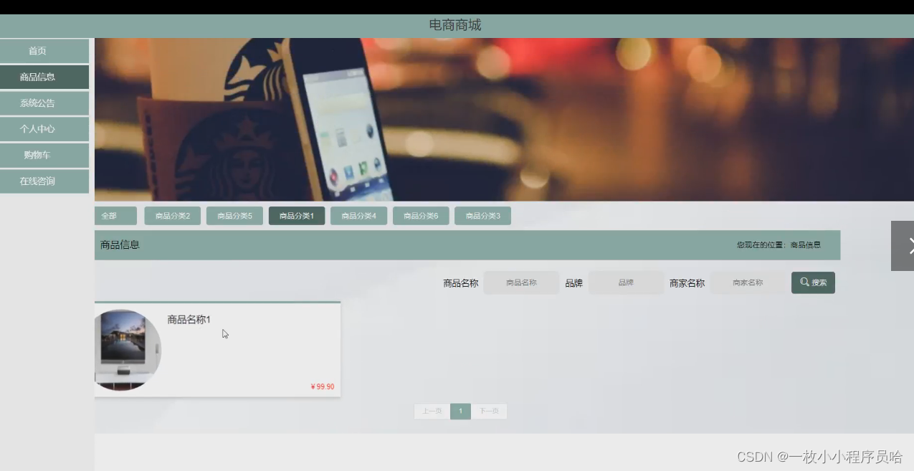Click the 商品名称 search input field
This screenshot has width=914, height=471.
(x=521, y=282)
